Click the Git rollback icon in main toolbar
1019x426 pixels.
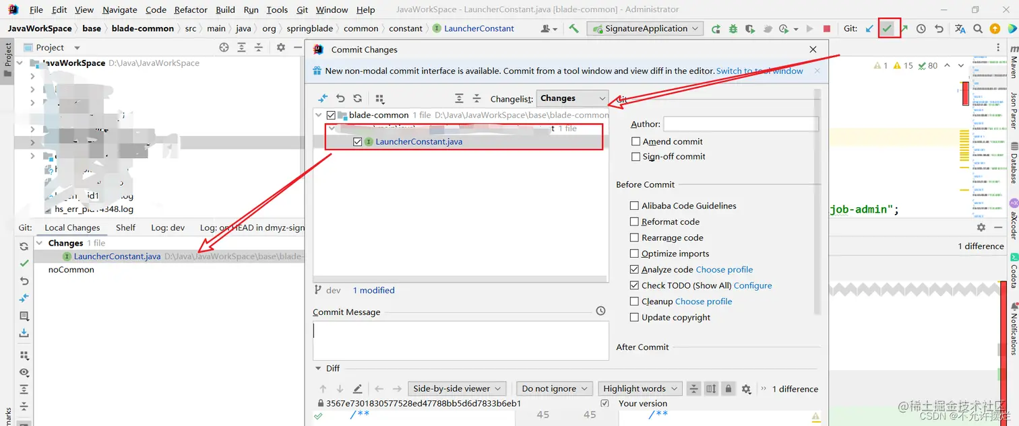[x=939, y=28]
